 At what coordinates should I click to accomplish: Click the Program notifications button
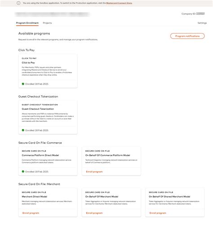pos(187,36)
